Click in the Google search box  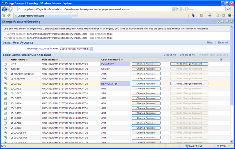(206, 9)
